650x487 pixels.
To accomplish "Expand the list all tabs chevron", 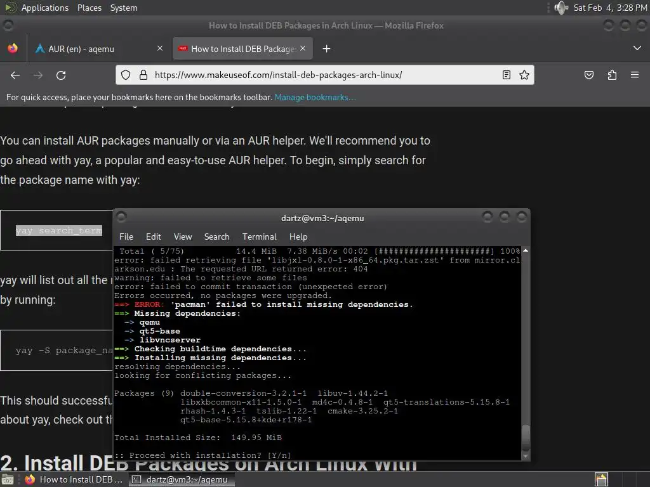I will [637, 48].
